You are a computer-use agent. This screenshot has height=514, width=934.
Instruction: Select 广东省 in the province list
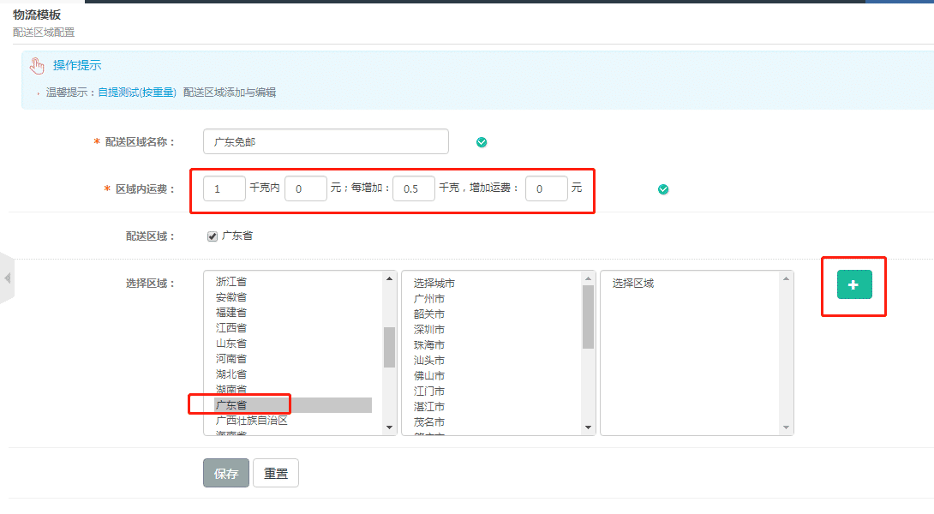pos(232,405)
